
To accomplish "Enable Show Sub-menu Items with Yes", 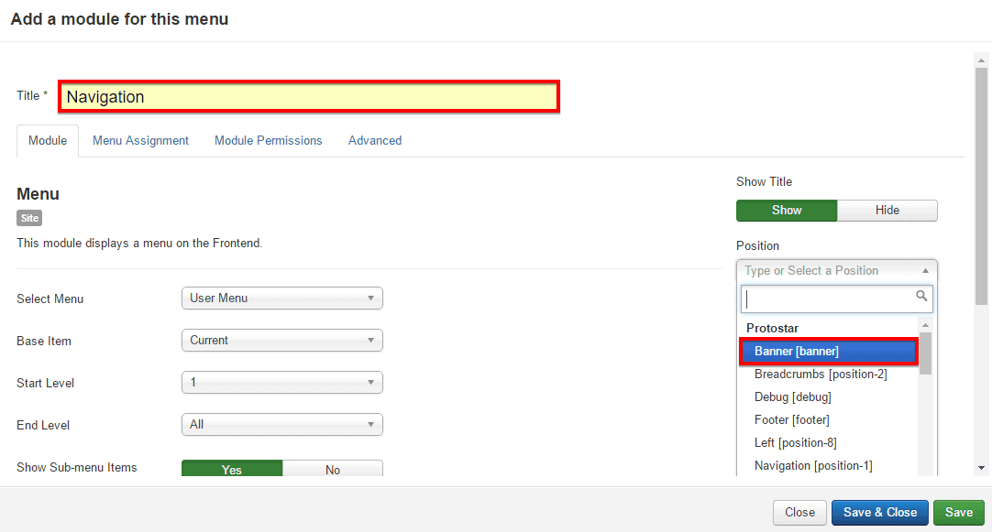I will tap(232, 469).
